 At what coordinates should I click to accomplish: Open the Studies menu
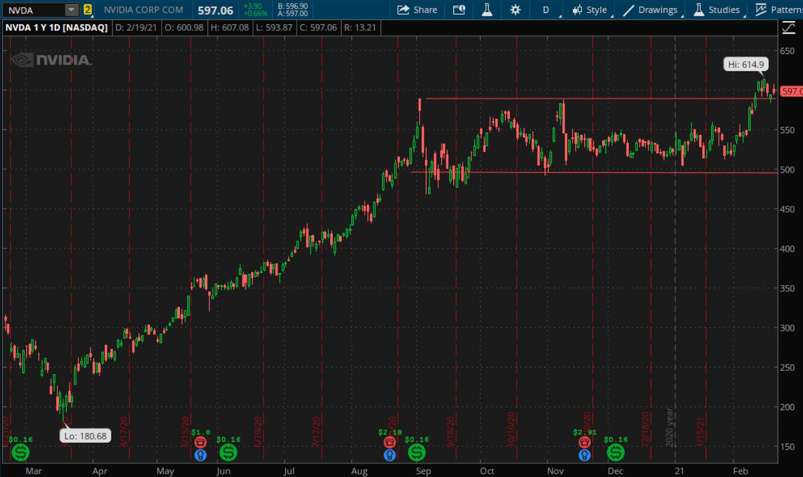pyautogui.click(x=717, y=10)
